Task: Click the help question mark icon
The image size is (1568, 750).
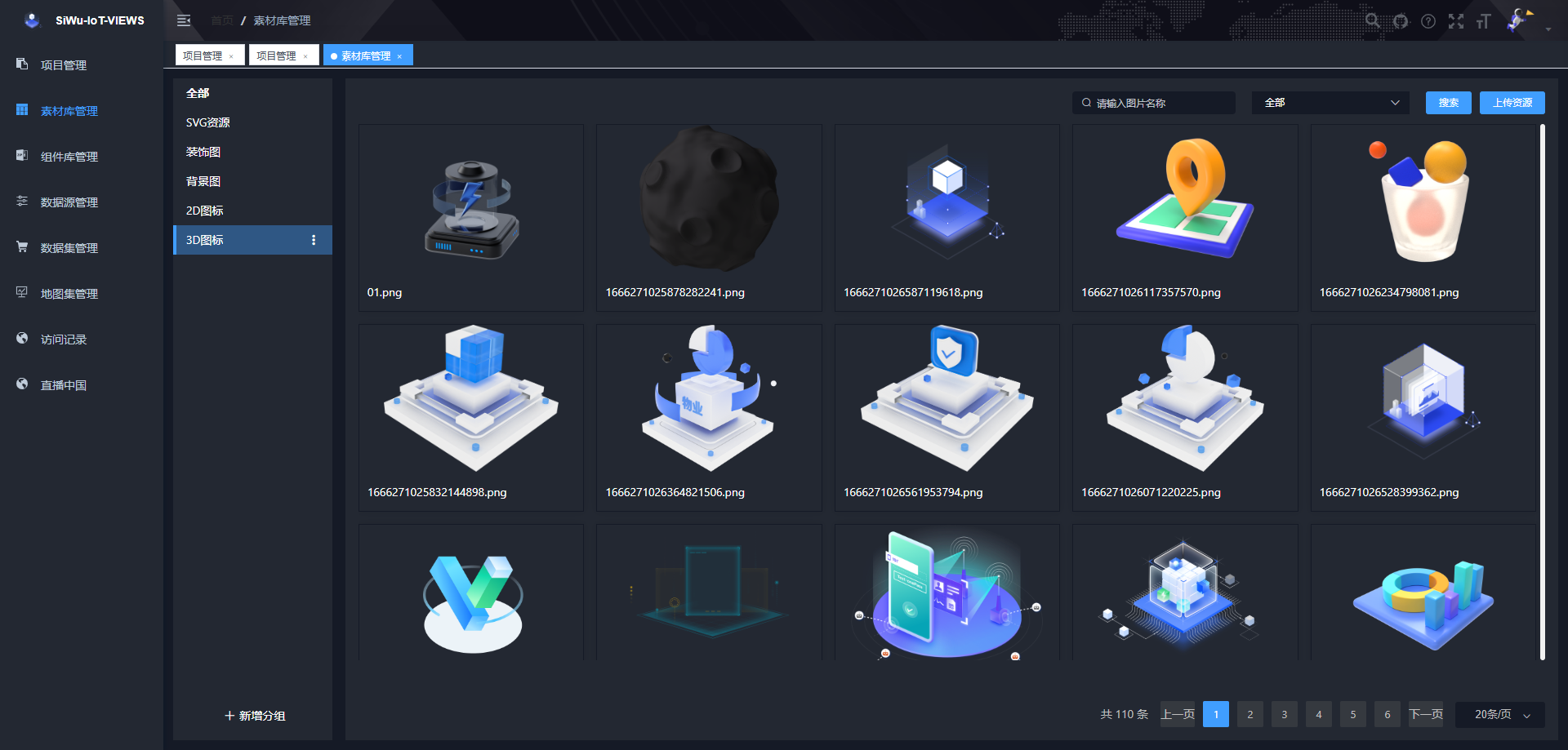Action: coord(1428,21)
